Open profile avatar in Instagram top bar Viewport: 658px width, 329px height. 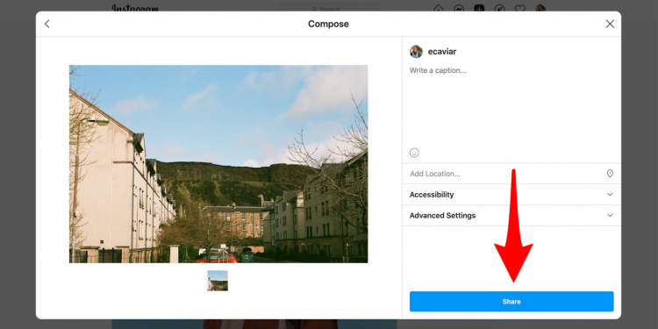click(x=540, y=8)
